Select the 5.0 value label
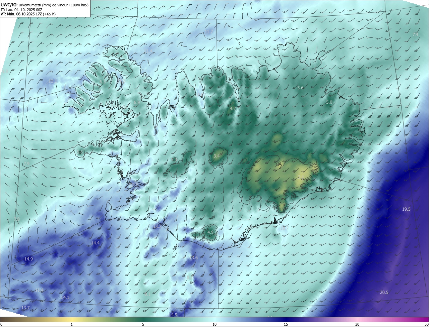 pyautogui.click(x=329, y=102)
